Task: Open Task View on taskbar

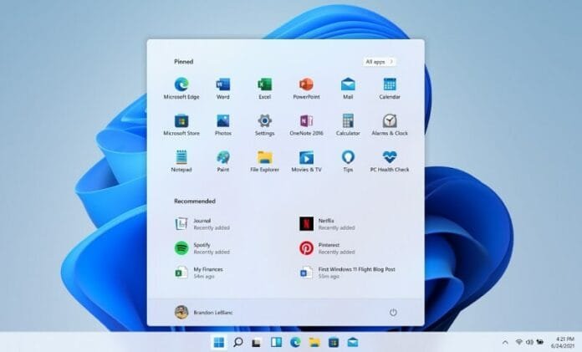Action: tap(257, 342)
